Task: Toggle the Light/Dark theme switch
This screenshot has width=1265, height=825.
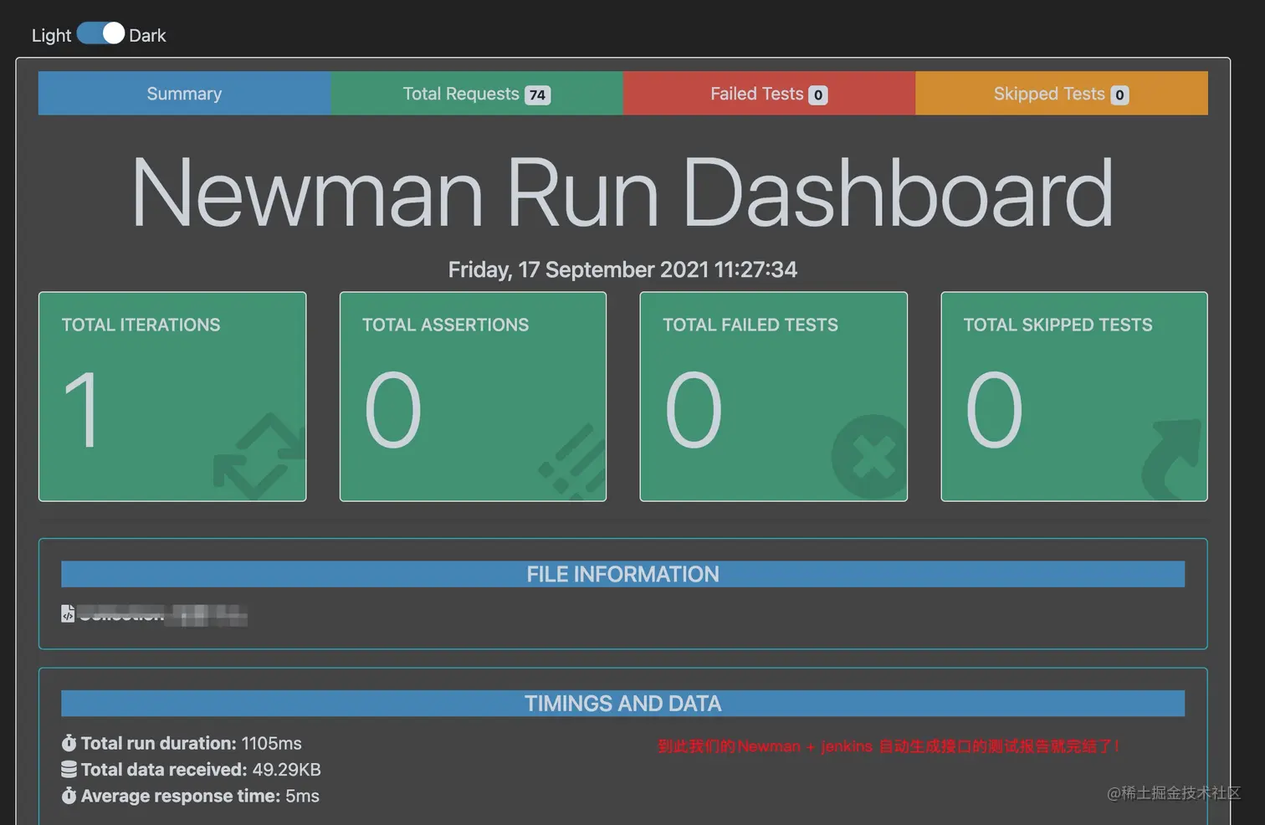Action: pos(100,33)
